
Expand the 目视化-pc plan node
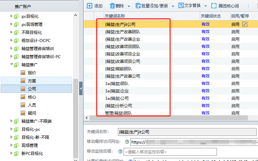coord(11,129)
